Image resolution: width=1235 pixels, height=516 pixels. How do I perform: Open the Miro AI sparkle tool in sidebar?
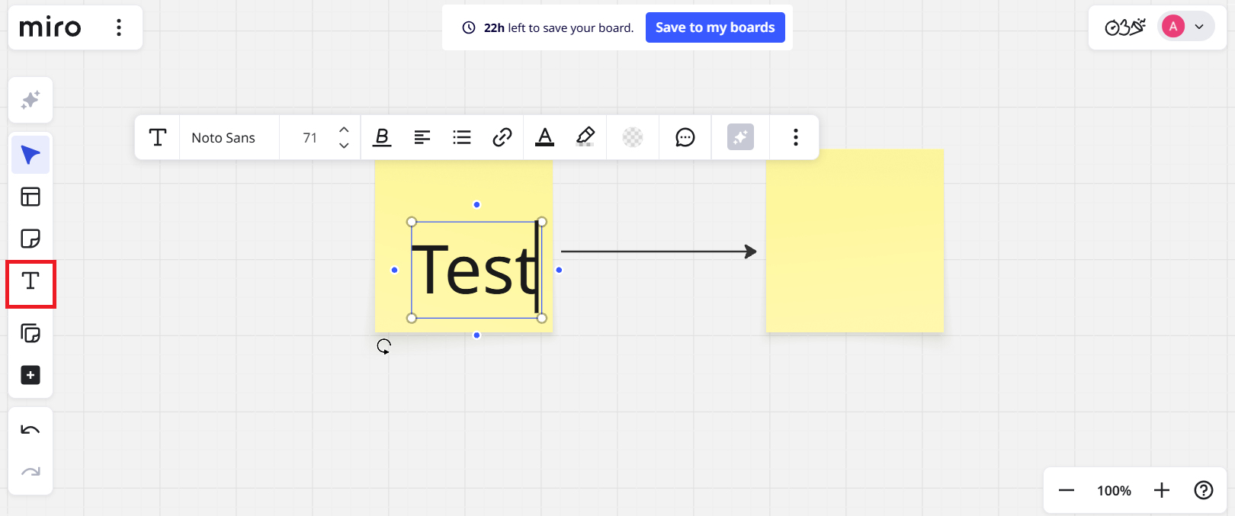click(30, 100)
